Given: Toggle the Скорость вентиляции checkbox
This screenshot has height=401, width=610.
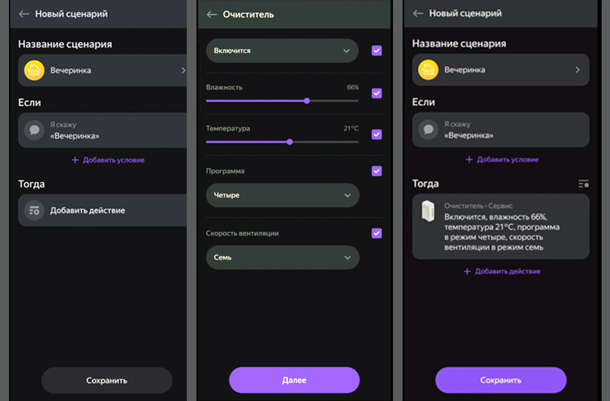Looking at the screenshot, I should click(x=377, y=234).
